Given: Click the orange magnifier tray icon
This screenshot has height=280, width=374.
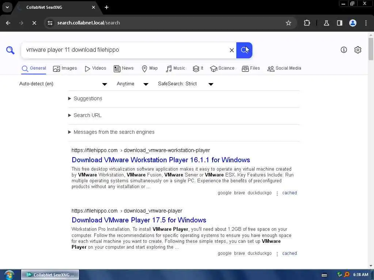Looking at the screenshot, I should tap(347, 275).
